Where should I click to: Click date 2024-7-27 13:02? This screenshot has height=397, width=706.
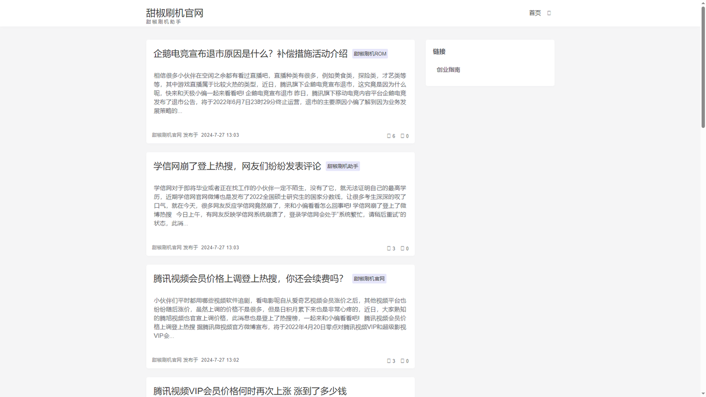pyautogui.click(x=220, y=360)
